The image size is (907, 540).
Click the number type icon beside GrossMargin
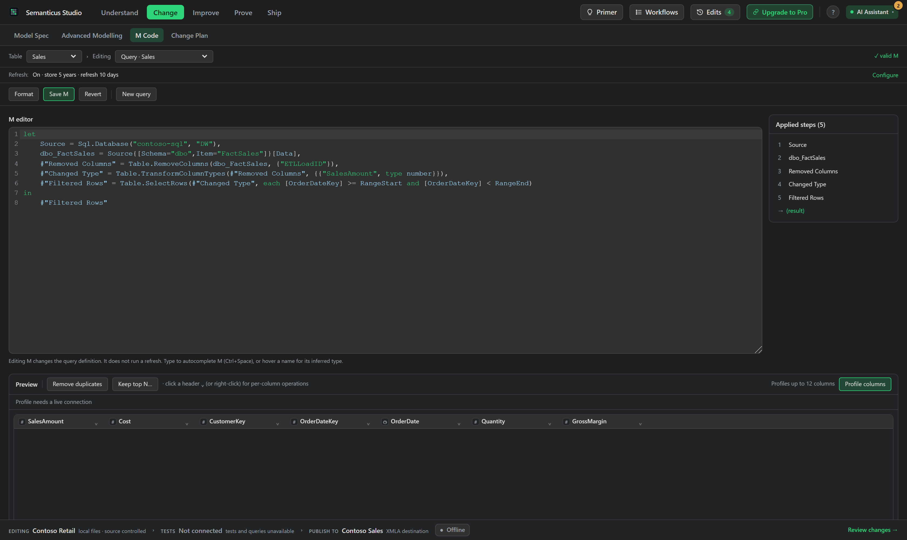[x=566, y=422]
